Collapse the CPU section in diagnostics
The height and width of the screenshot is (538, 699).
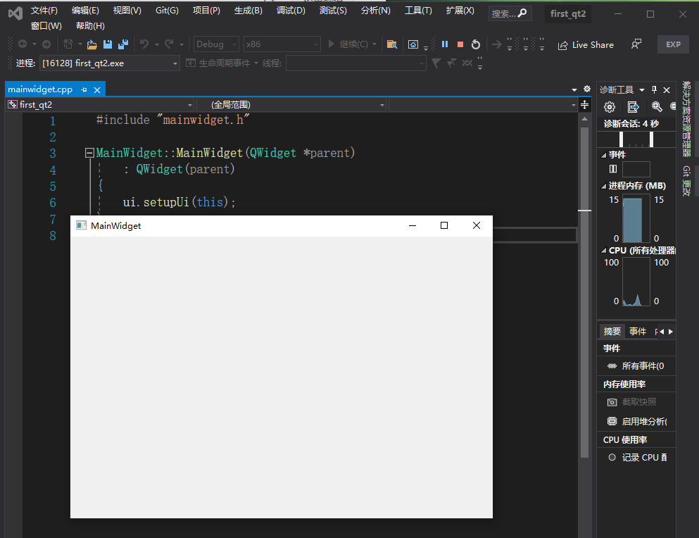coord(603,251)
